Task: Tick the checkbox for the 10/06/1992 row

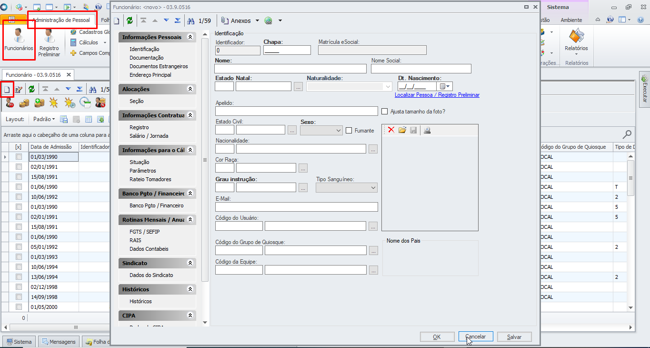Action: (19, 197)
